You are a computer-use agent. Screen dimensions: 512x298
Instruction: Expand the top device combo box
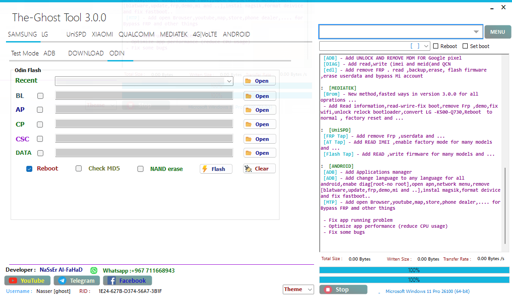476,32
